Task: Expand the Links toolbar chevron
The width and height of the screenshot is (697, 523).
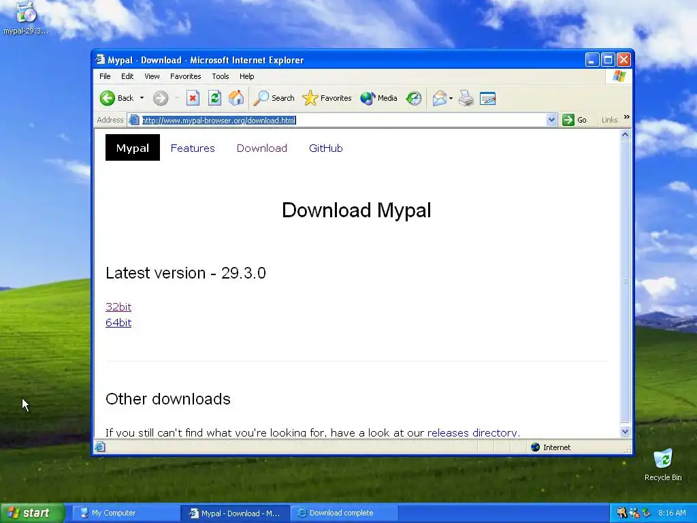Action: tap(626, 117)
